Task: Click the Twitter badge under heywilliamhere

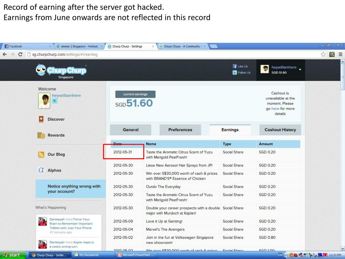Action: (55, 101)
